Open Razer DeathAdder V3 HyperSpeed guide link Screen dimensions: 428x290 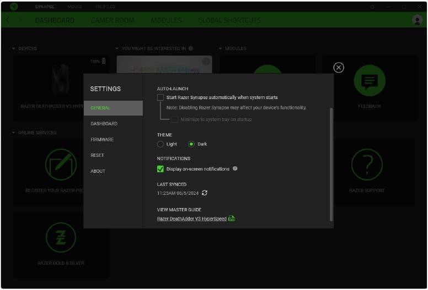click(191, 218)
